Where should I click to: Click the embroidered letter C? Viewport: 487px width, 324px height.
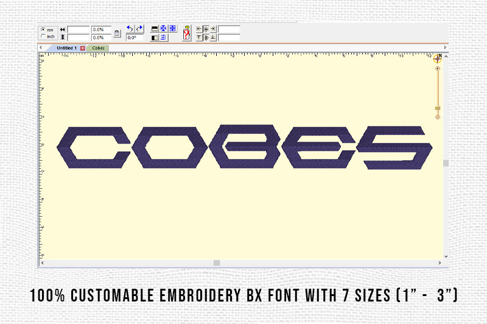point(94,148)
